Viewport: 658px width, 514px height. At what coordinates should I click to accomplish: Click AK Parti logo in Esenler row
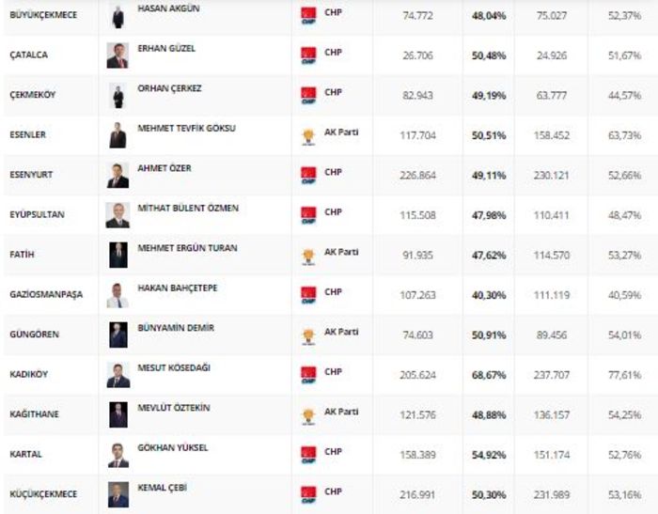(x=308, y=135)
